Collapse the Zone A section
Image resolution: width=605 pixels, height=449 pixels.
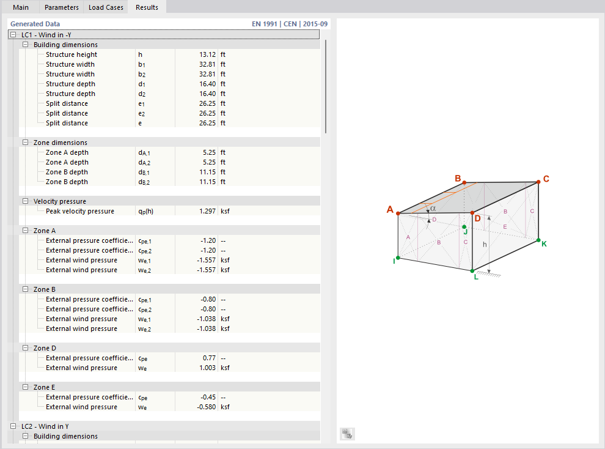point(24,230)
